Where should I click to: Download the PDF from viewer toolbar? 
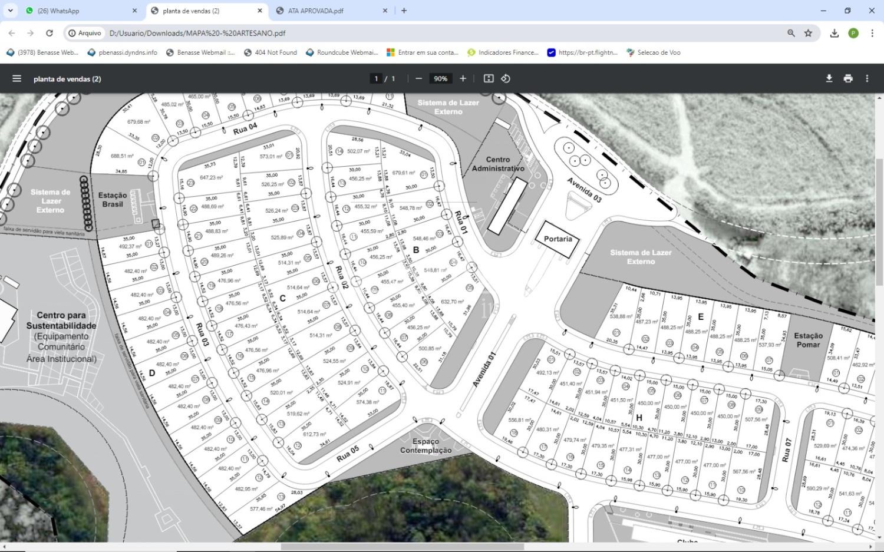(829, 78)
